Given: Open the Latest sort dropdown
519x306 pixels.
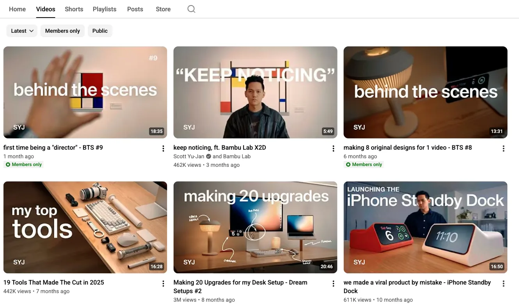Looking at the screenshot, I should (x=22, y=31).
